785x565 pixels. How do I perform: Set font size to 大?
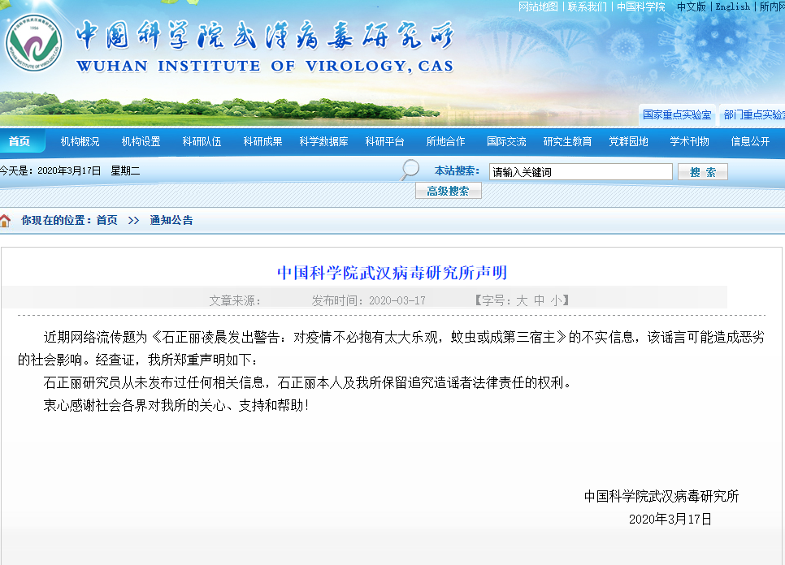[x=521, y=300]
